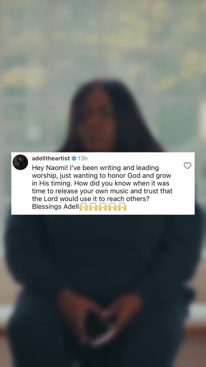This screenshot has height=367, width=206.
Task: Open adelltheartist's profile picture
Action: pyautogui.click(x=20, y=162)
